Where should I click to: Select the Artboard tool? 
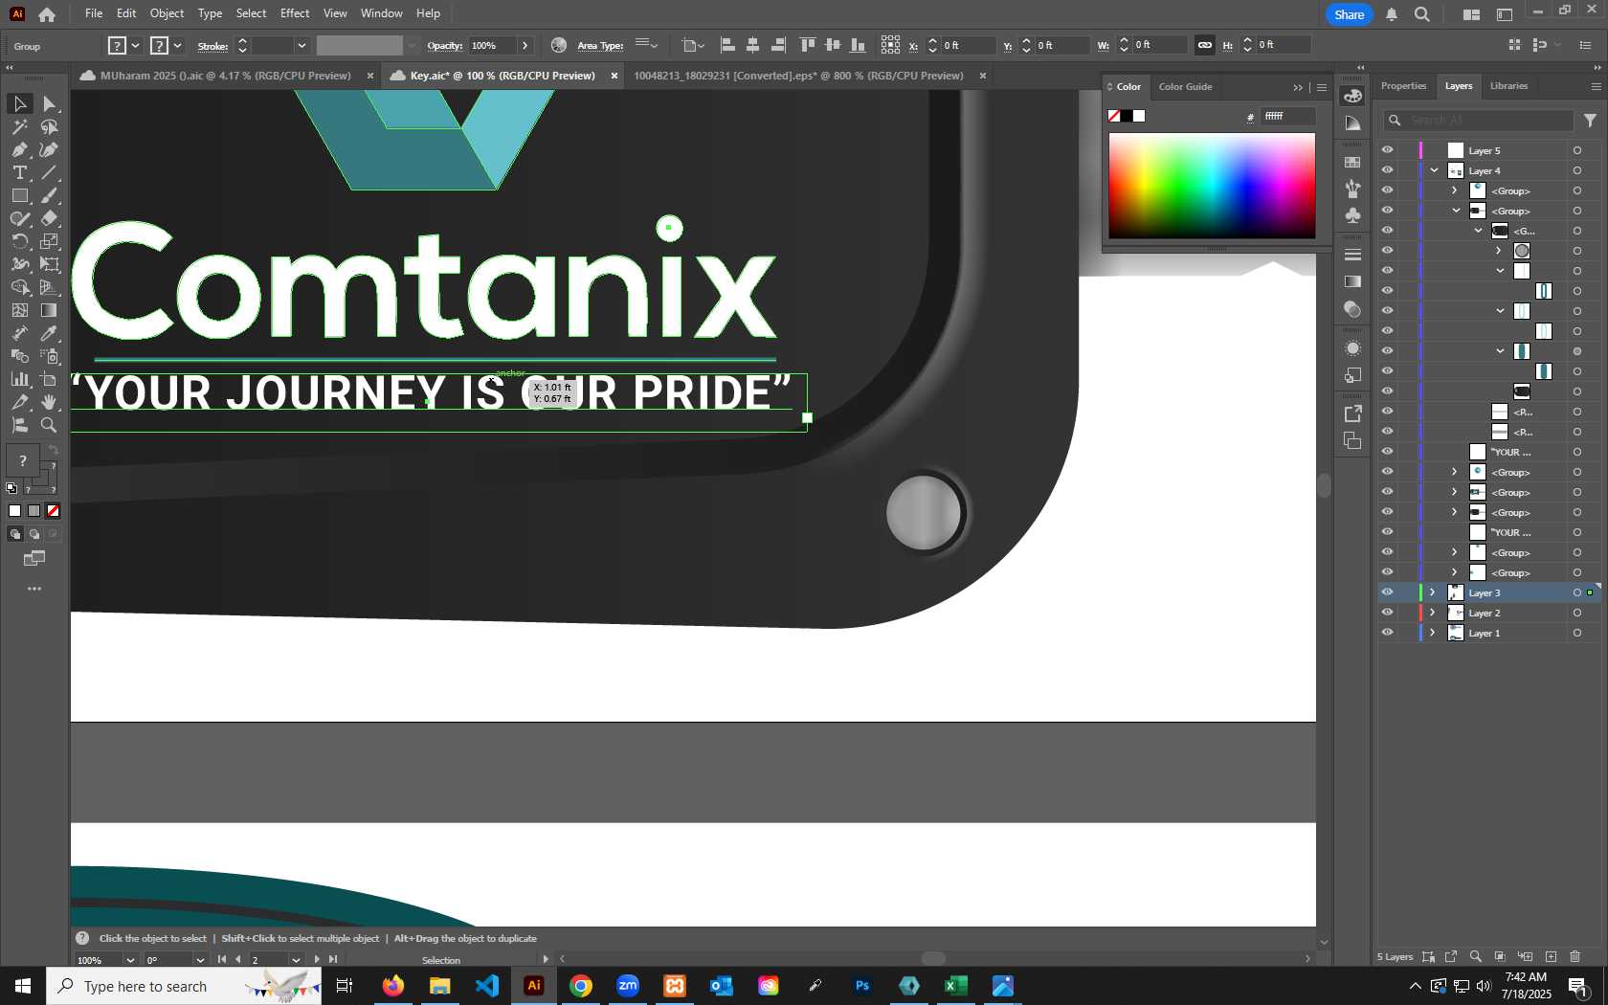[x=50, y=379]
